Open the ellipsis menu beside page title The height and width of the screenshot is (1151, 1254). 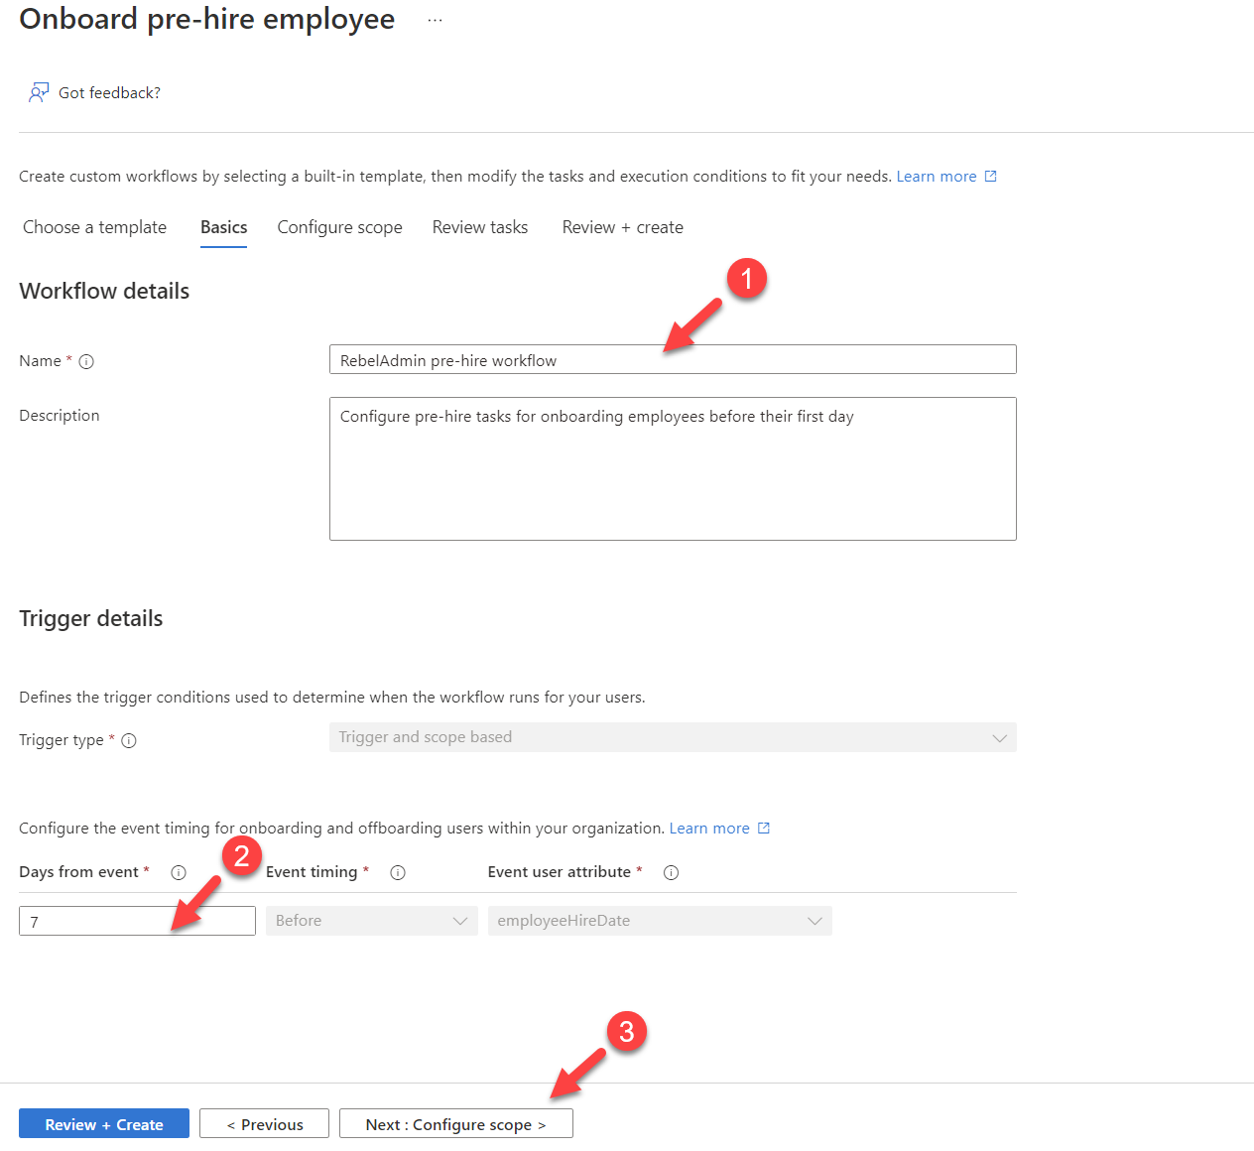point(435,20)
